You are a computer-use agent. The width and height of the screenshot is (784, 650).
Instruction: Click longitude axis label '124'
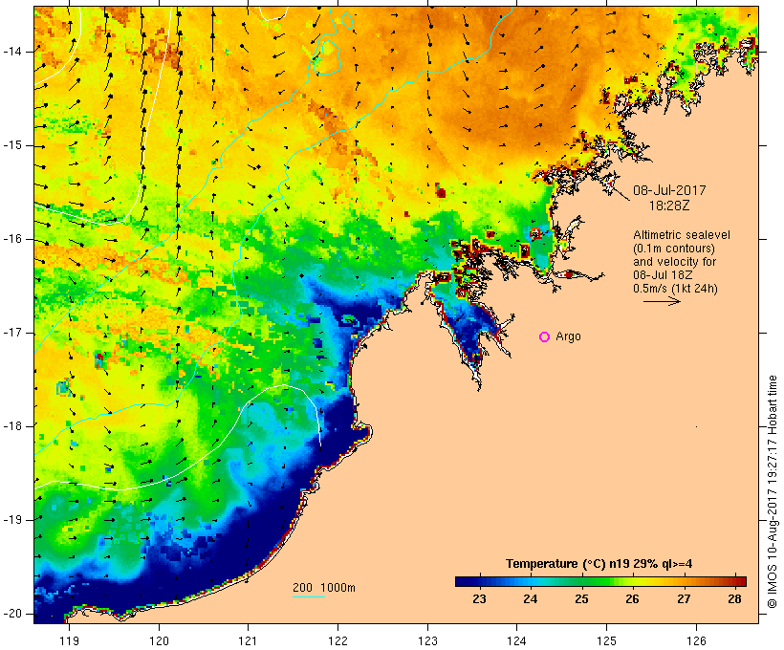click(516, 640)
